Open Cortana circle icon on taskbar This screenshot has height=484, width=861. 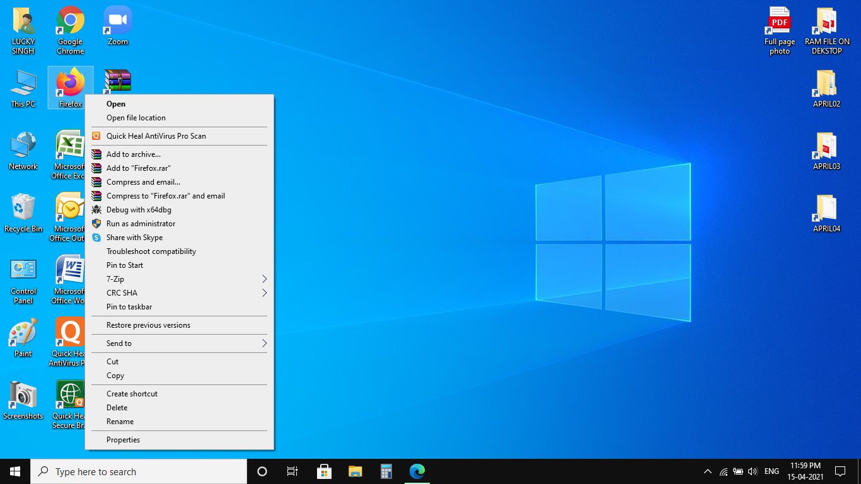click(262, 471)
